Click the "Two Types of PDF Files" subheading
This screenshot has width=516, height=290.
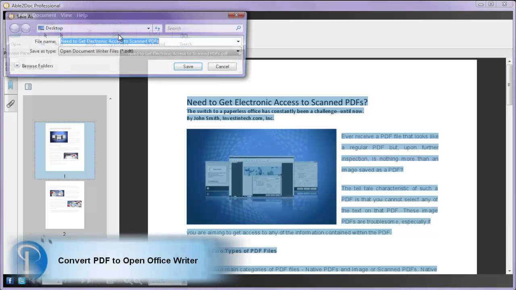point(245,251)
